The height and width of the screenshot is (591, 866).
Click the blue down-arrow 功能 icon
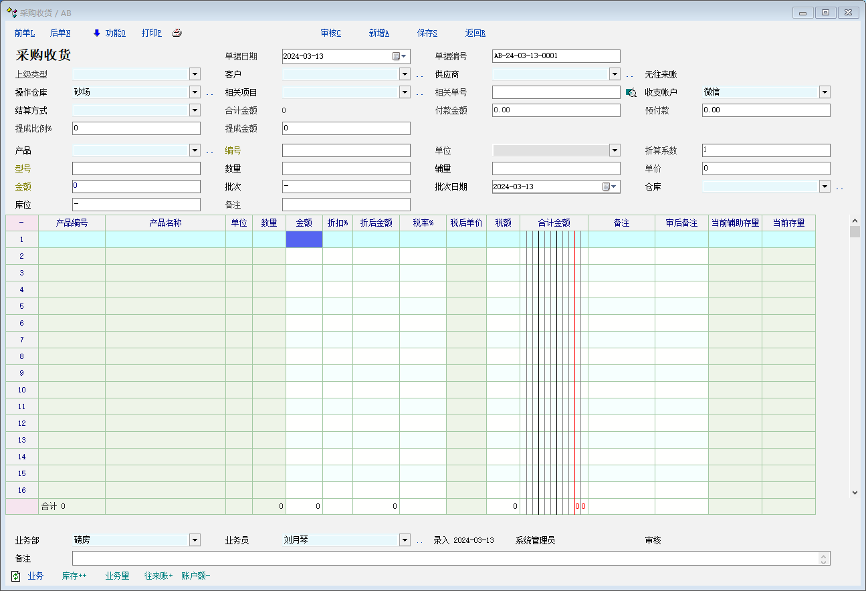[97, 33]
